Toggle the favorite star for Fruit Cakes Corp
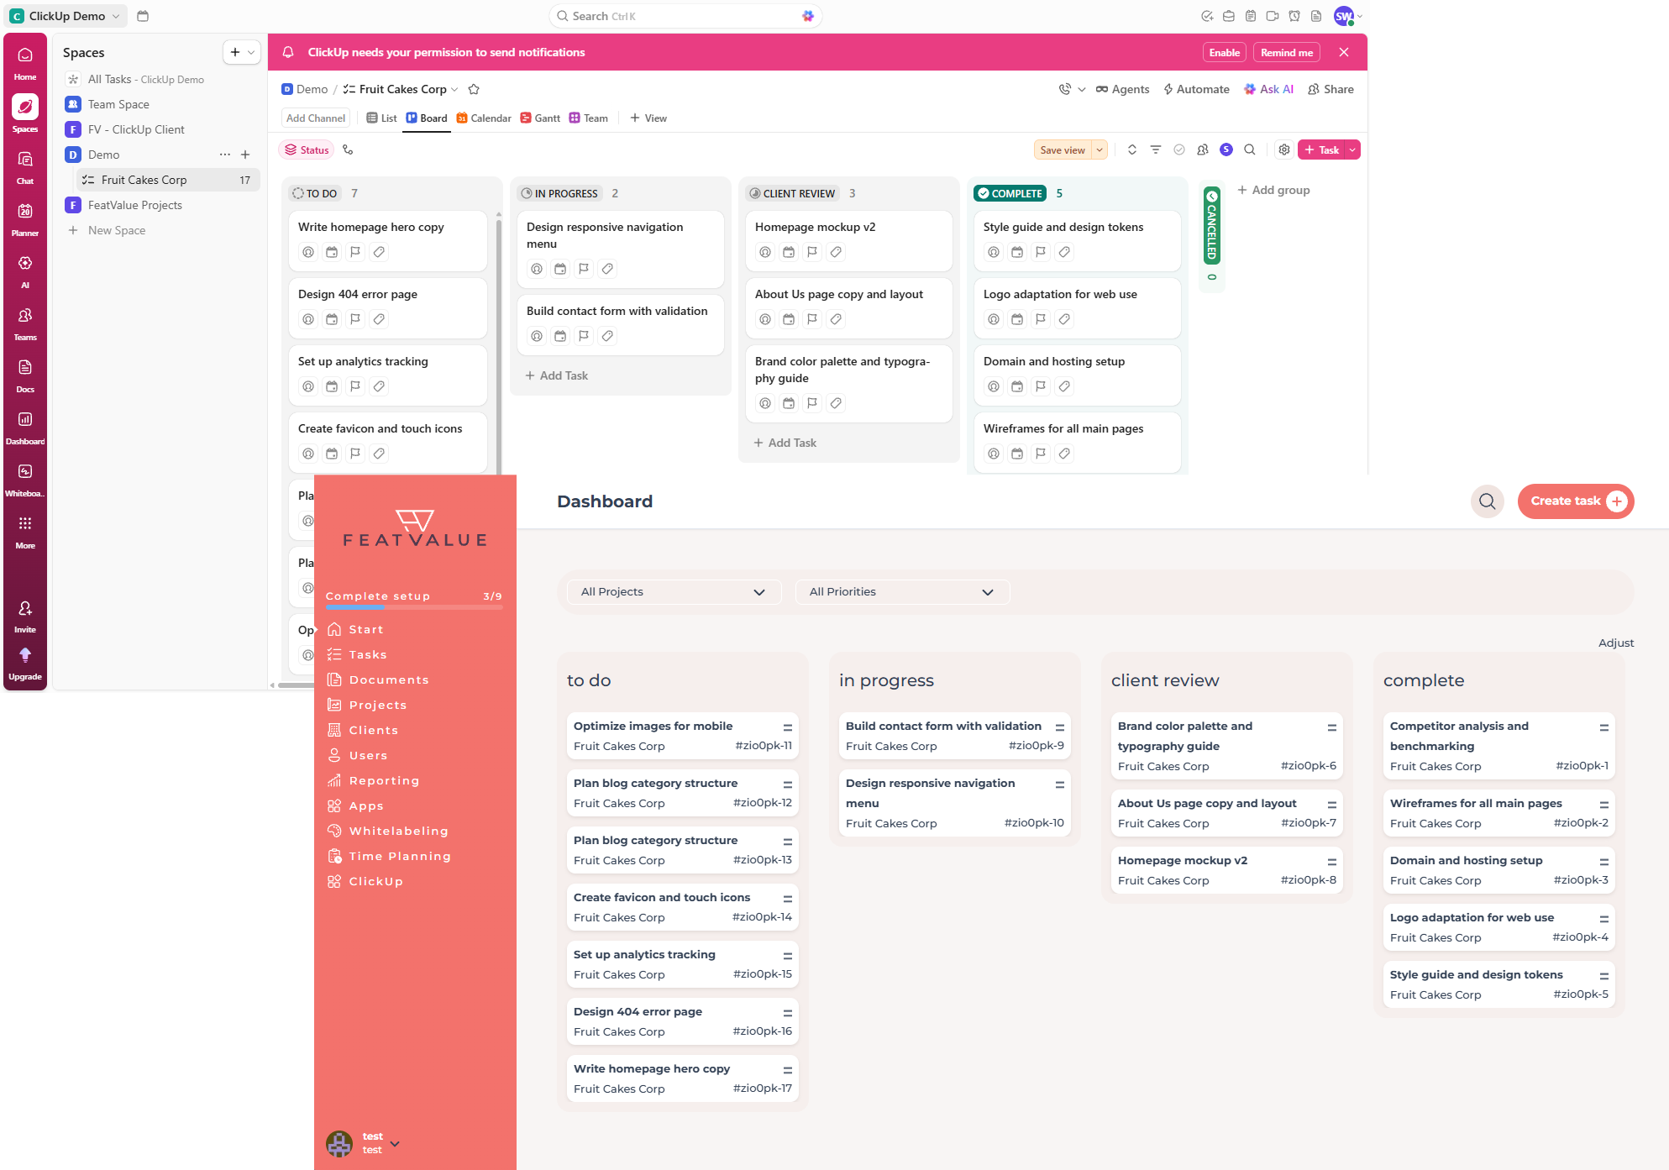 click(474, 89)
